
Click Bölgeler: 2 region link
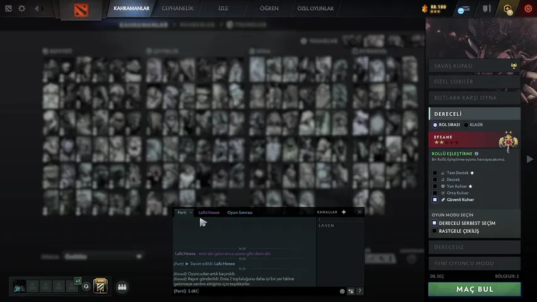click(507, 276)
